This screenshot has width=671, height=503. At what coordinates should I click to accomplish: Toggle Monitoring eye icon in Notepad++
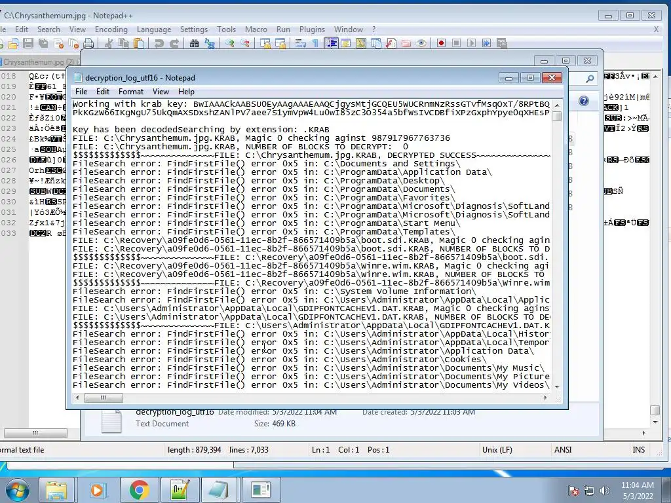coord(421,43)
